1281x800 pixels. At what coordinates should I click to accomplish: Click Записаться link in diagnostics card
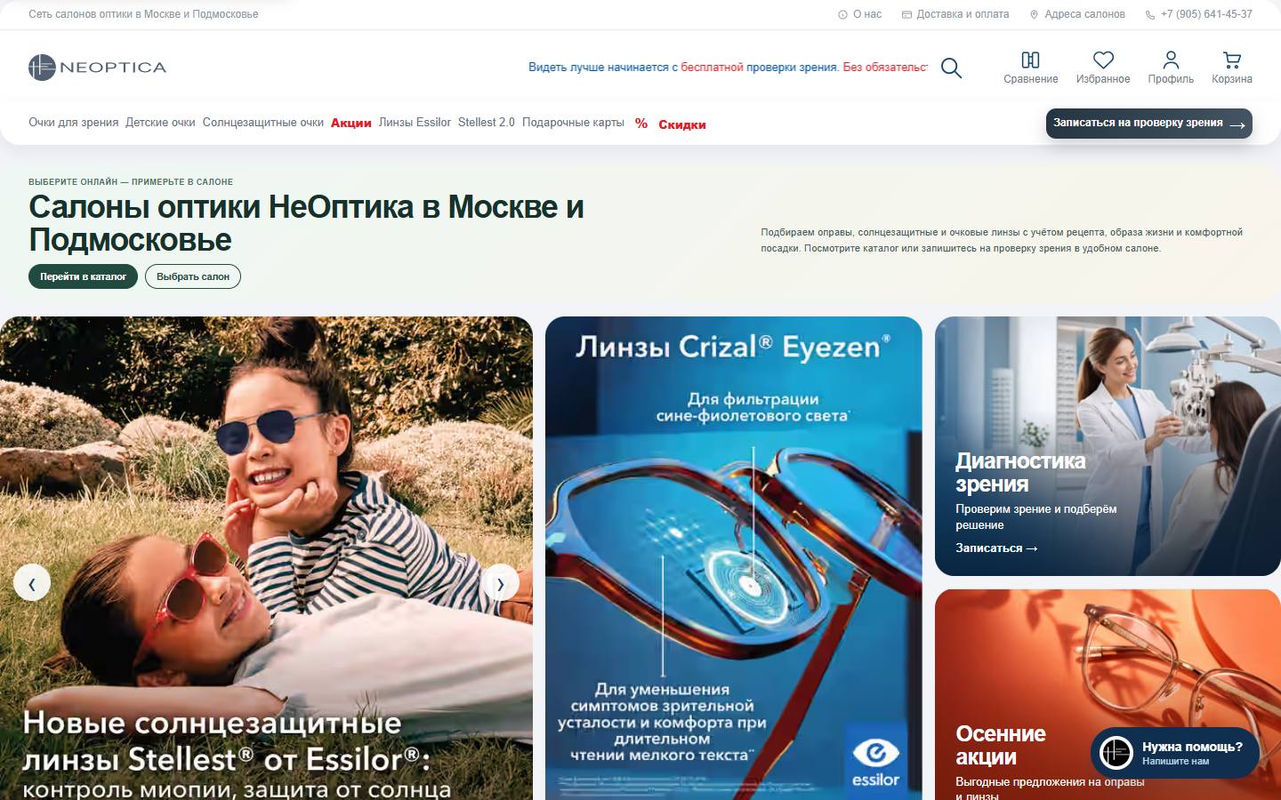click(x=996, y=548)
